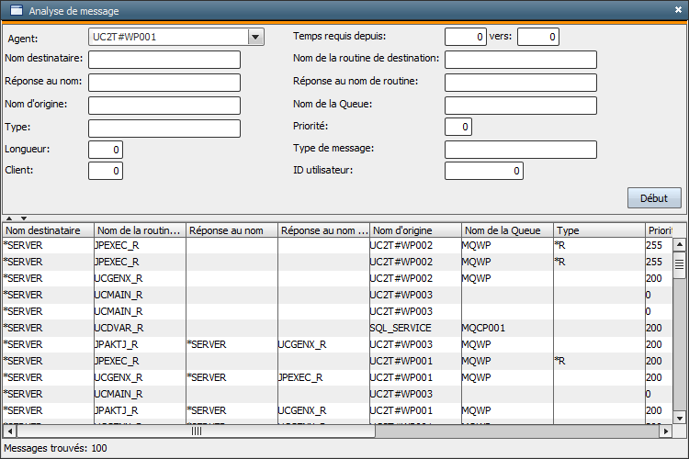689x459 pixels.
Task: Click the Priorité numeric field
Action: click(x=458, y=127)
